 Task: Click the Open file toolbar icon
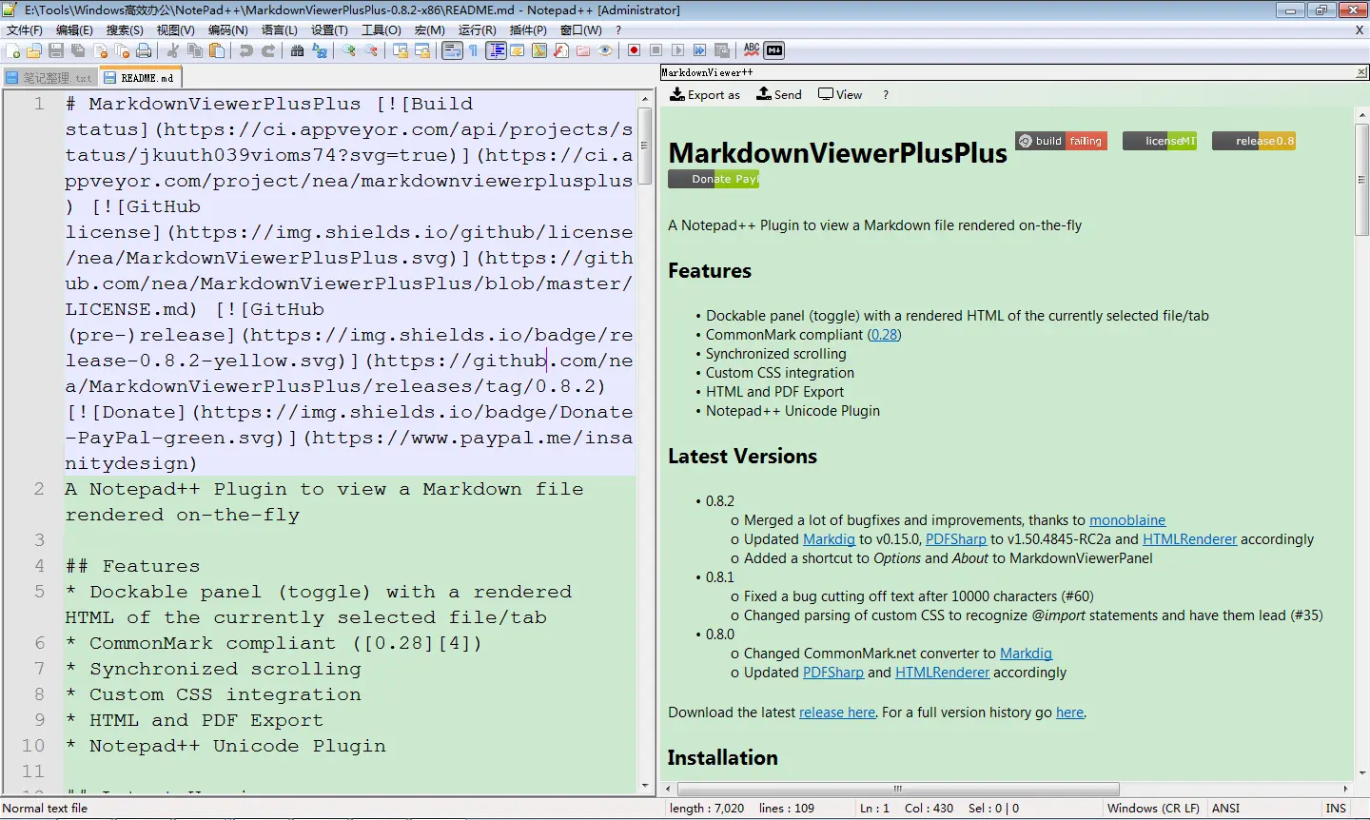pos(34,50)
